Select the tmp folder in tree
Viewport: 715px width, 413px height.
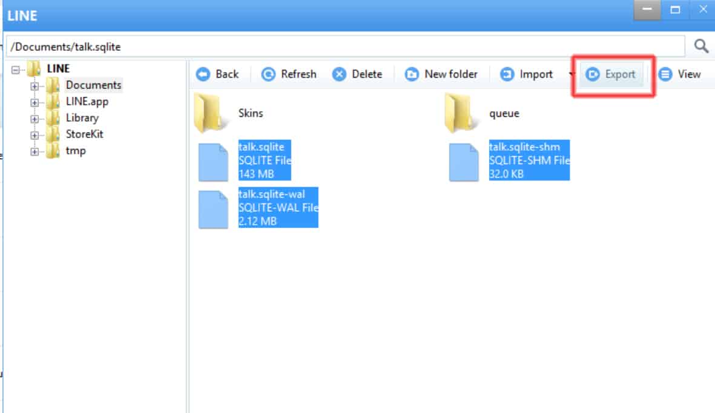coord(76,151)
